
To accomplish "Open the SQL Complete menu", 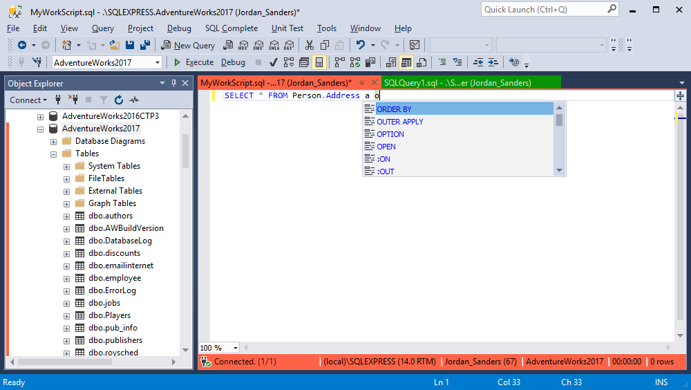I will (231, 28).
